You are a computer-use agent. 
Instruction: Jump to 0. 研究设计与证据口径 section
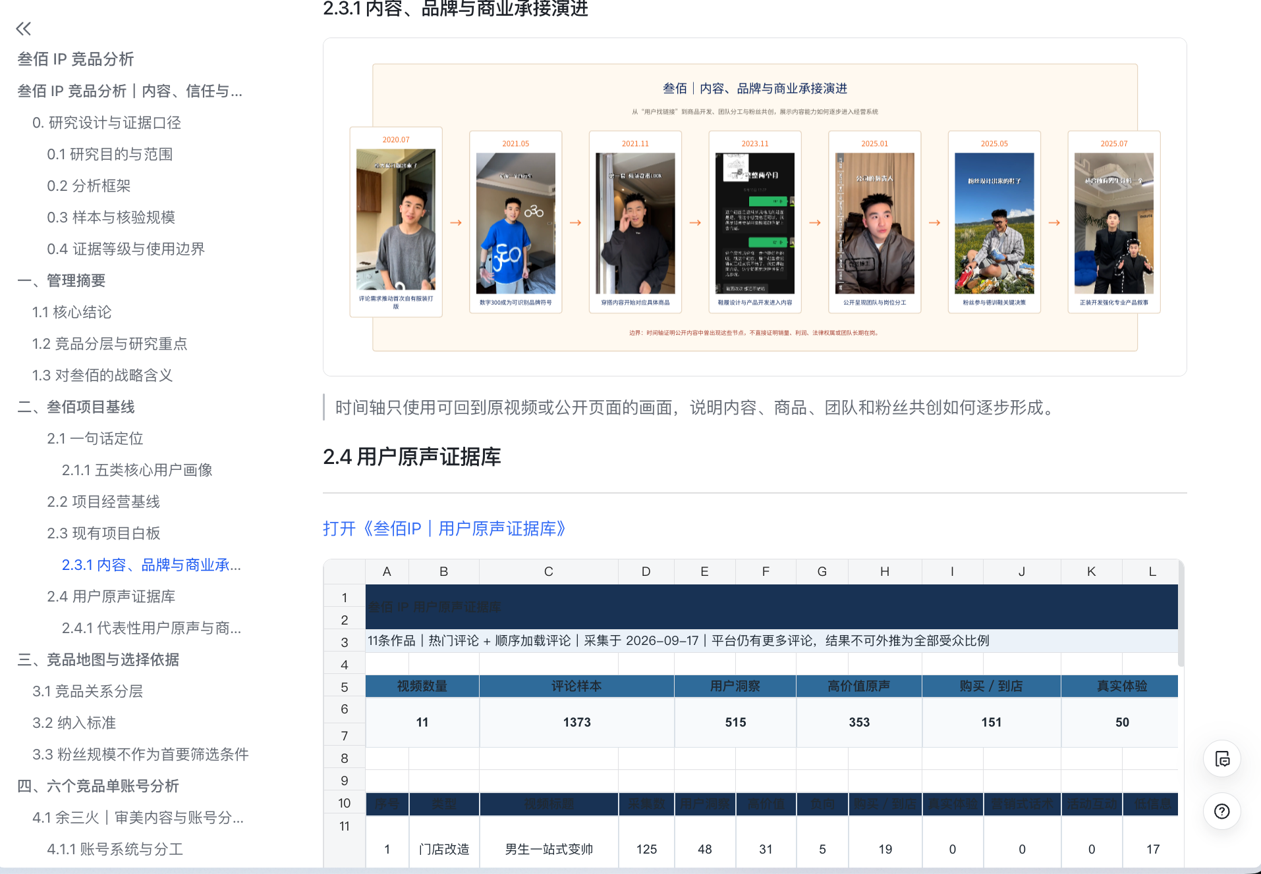107,122
